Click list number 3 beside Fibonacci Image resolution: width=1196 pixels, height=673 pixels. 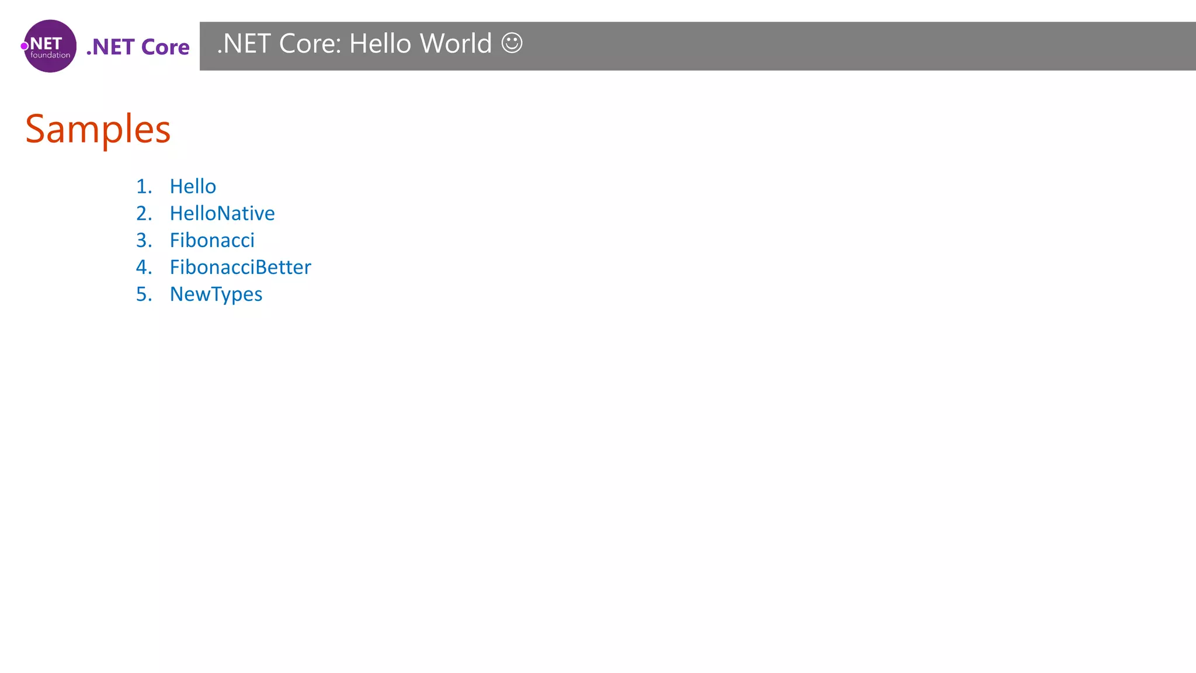tap(144, 240)
